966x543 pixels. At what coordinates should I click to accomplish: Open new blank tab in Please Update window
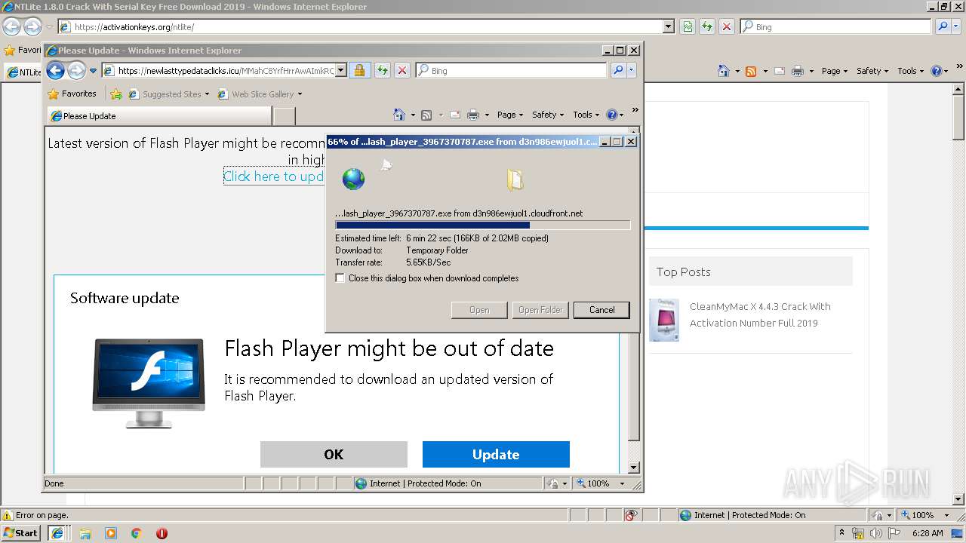click(x=284, y=116)
